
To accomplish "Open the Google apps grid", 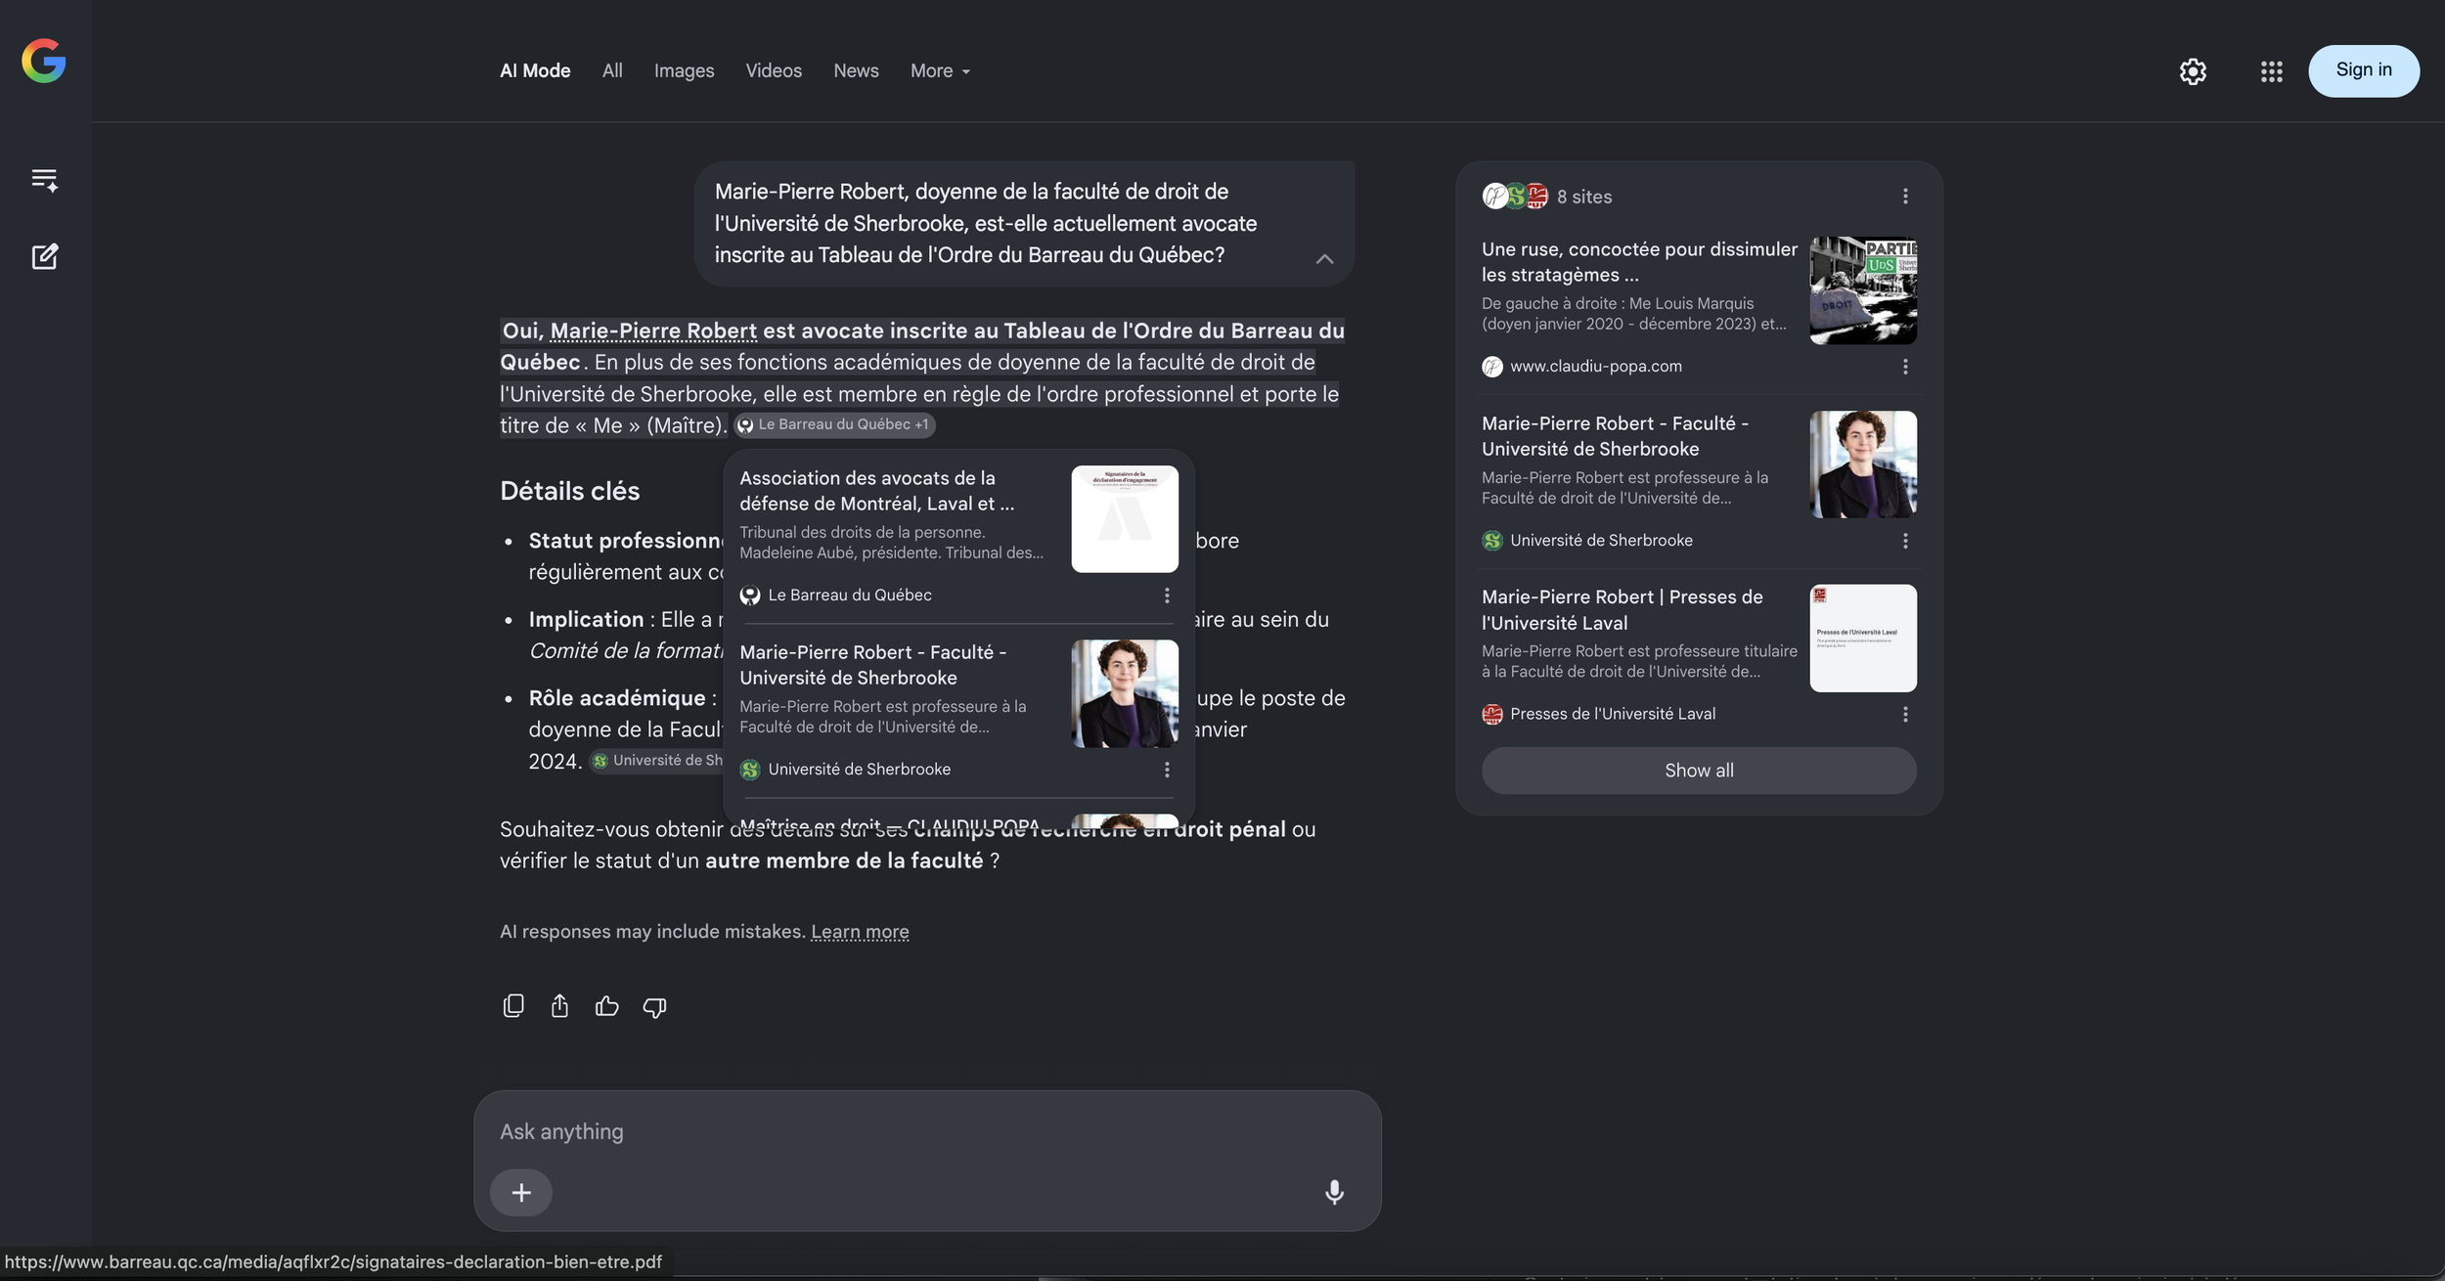I will pos(2271,71).
